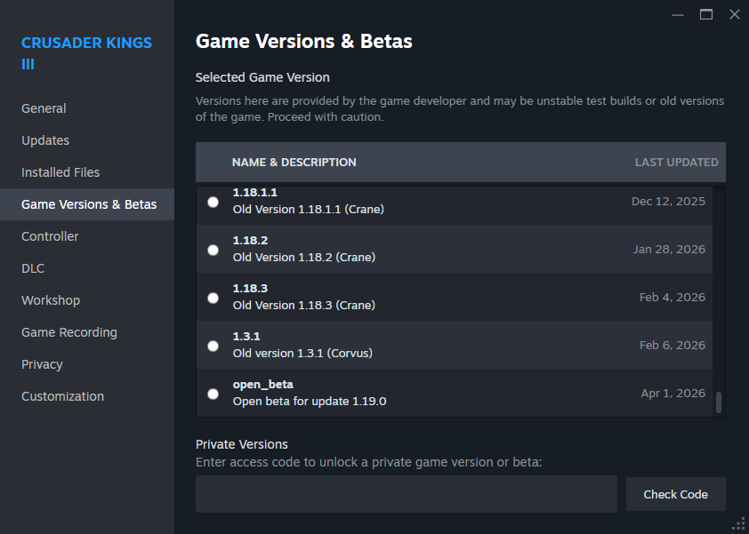Select the 1.18.3 version radio button
Image resolution: width=749 pixels, height=534 pixels.
(x=213, y=298)
